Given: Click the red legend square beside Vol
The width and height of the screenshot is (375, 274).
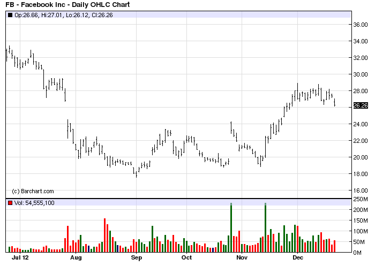Looking at the screenshot, I should [10, 203].
